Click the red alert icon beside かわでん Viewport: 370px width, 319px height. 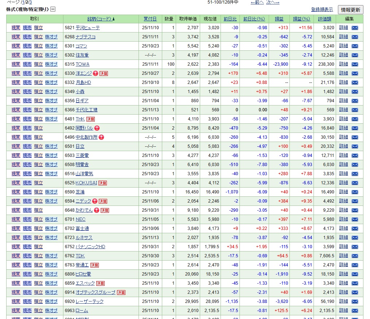[97, 210]
